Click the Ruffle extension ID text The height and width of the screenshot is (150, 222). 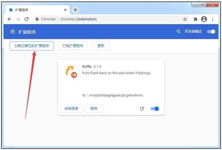tap(112, 95)
